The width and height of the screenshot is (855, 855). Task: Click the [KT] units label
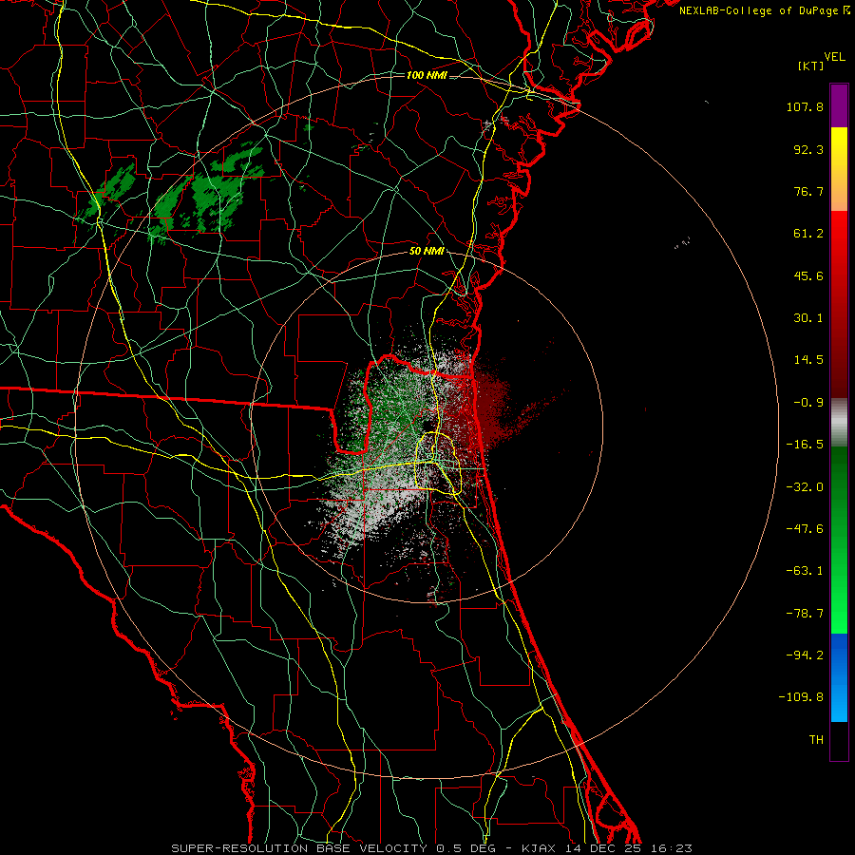point(811,66)
